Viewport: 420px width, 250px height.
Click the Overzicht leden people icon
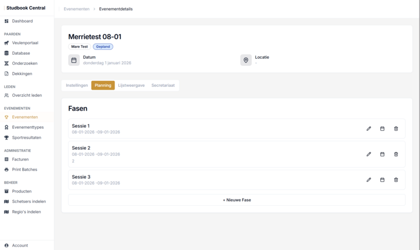point(7,95)
